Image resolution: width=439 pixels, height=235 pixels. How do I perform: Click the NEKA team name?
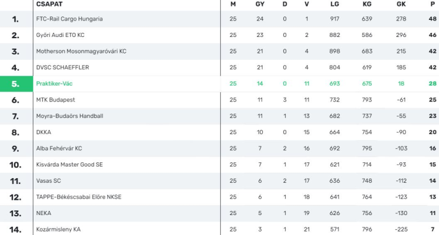pos(44,213)
